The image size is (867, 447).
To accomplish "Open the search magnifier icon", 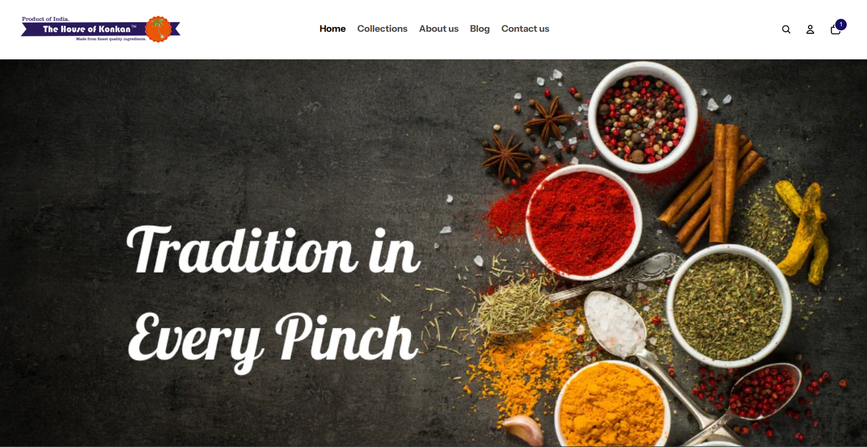I will (x=786, y=29).
